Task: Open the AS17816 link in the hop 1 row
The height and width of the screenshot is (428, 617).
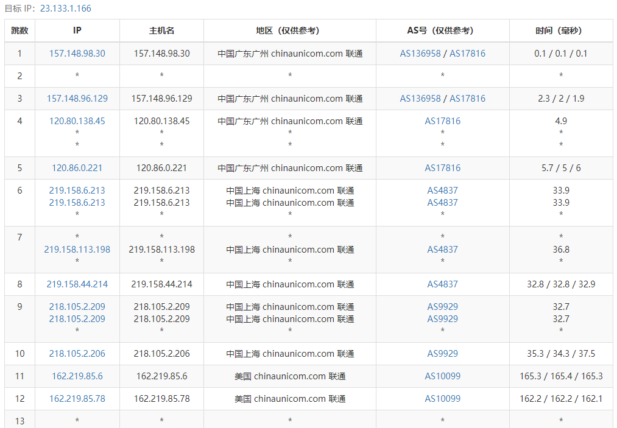Action: point(468,54)
